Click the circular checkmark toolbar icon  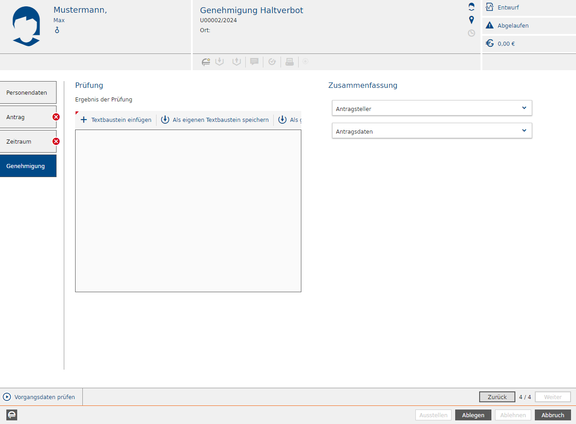272,62
